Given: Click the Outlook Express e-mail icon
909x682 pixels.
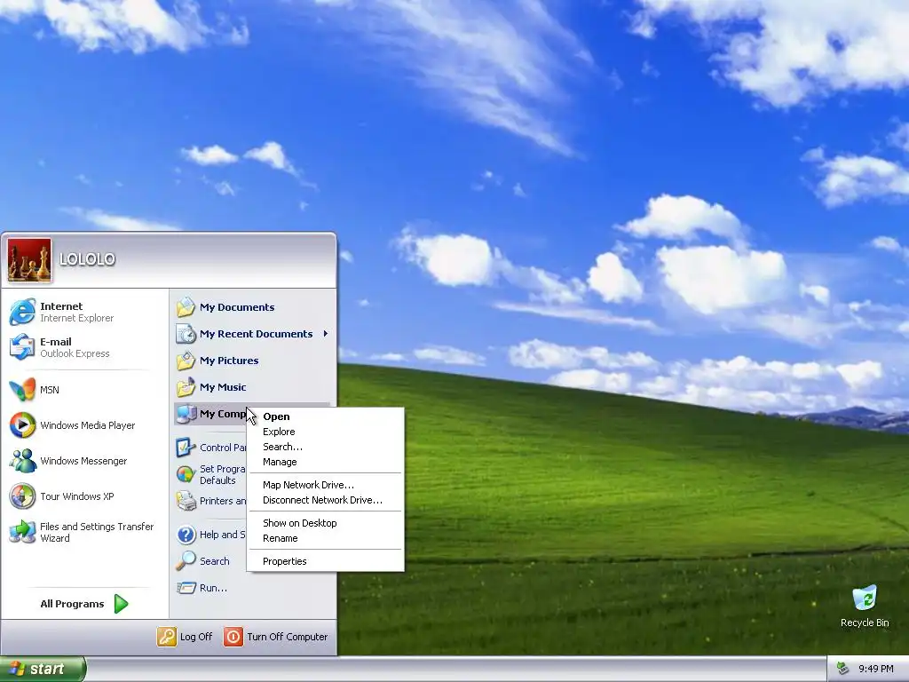Looking at the screenshot, I should point(22,347).
